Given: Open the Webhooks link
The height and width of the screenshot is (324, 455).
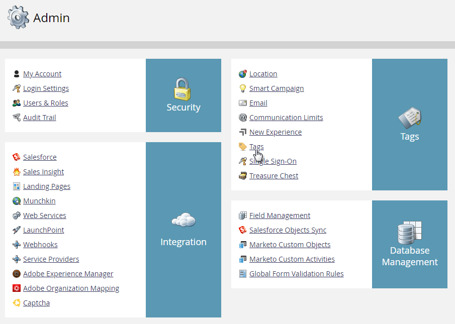Looking at the screenshot, I should point(40,245).
